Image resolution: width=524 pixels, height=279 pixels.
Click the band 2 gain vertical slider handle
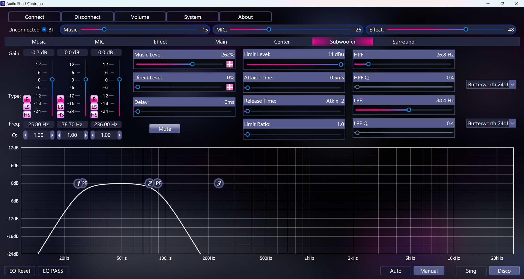click(x=86, y=79)
